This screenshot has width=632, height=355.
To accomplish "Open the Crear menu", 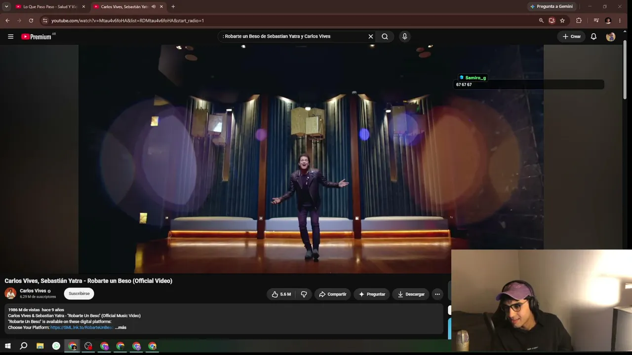I will click(x=572, y=36).
